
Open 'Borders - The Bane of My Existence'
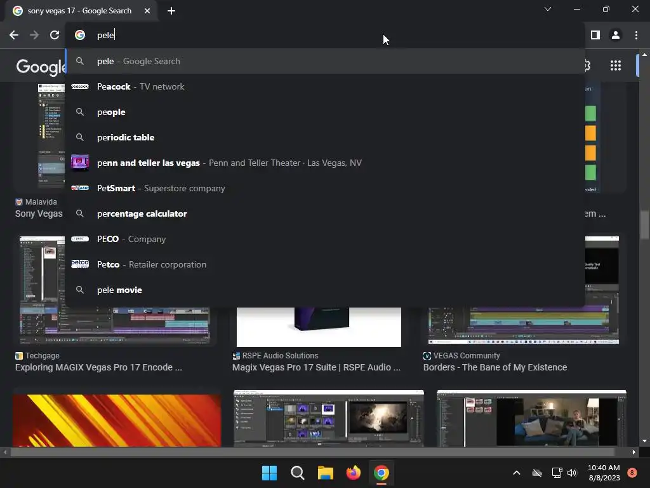(495, 368)
